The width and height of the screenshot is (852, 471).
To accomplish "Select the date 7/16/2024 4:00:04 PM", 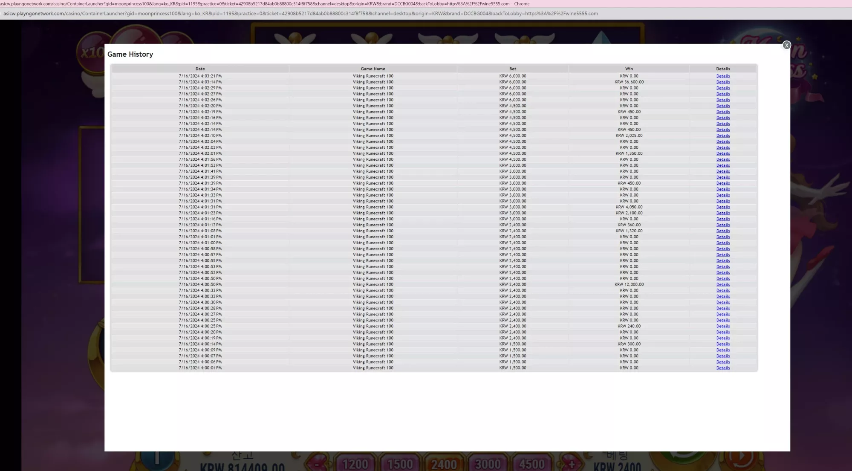I will click(200, 368).
